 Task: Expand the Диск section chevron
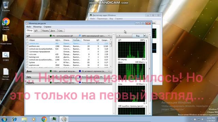point(109,71)
